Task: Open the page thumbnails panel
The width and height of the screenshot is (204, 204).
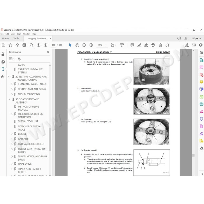Action: (3, 62)
